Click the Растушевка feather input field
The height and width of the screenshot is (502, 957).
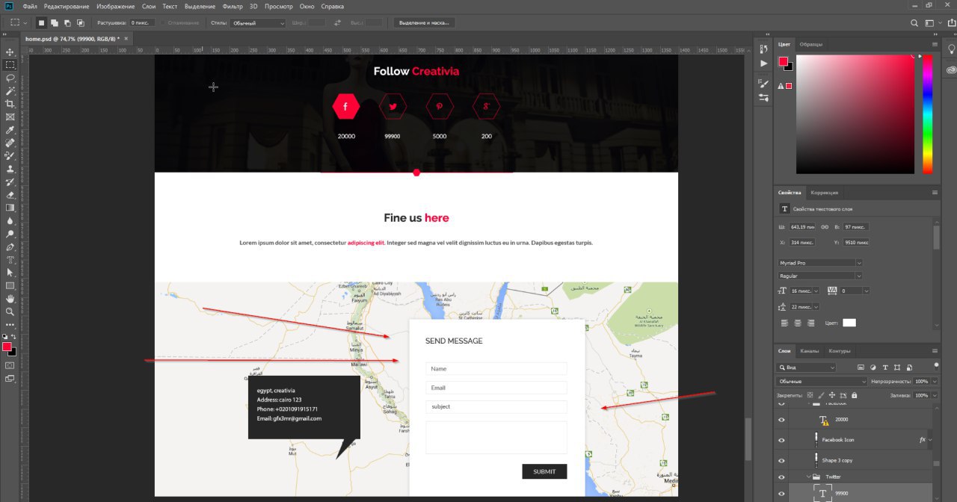142,23
